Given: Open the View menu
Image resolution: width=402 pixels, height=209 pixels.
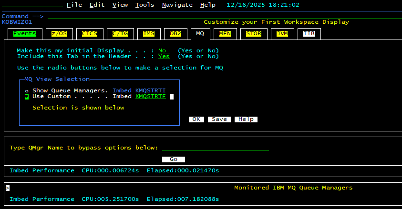Looking at the screenshot, I should point(120,5).
